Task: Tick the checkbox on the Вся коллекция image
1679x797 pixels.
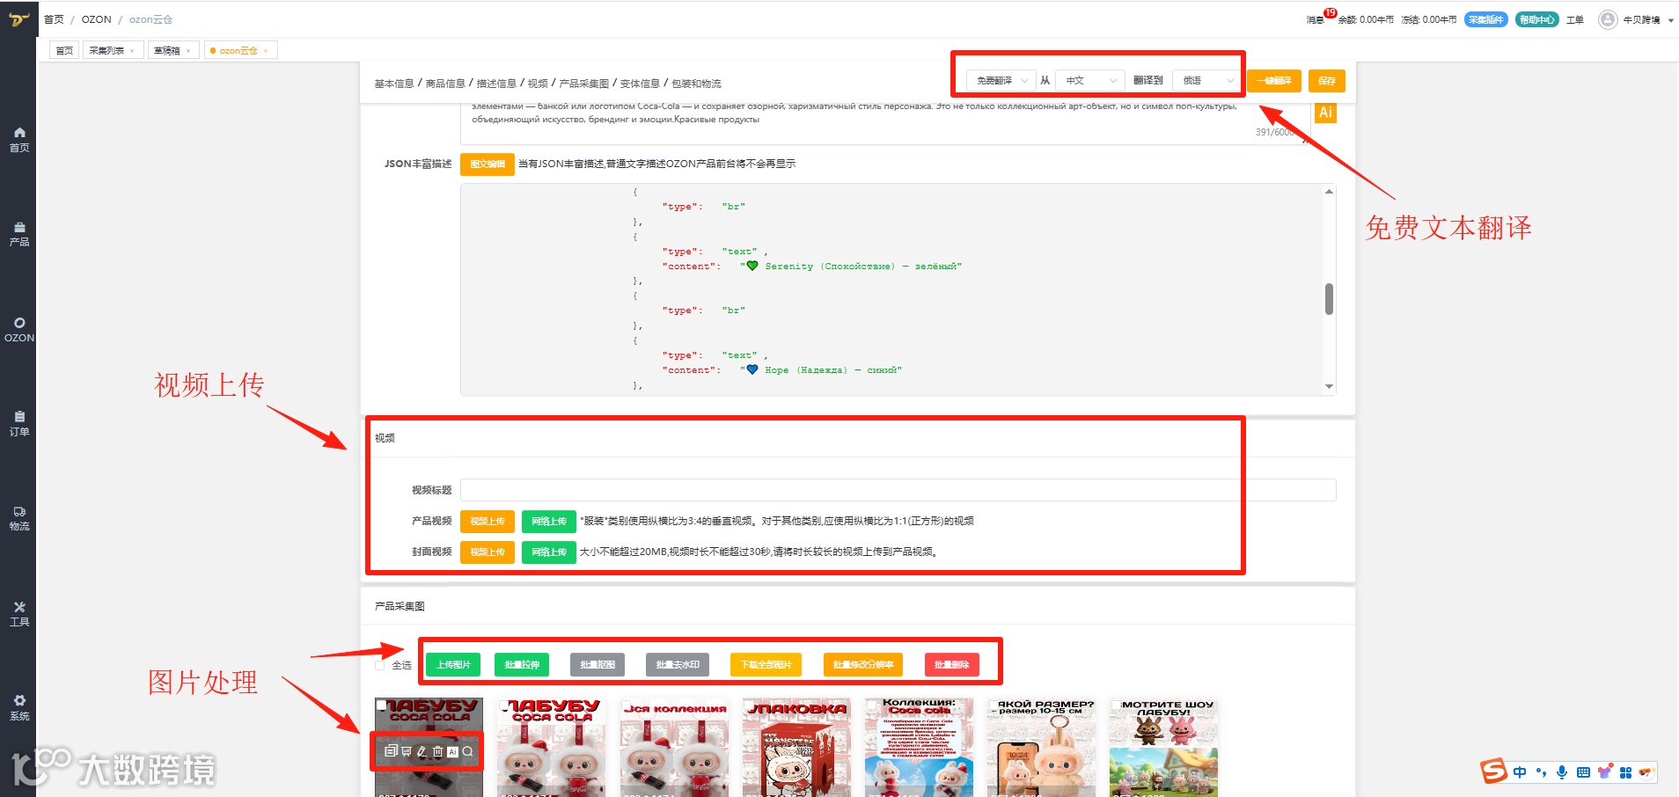Action: pos(626,705)
